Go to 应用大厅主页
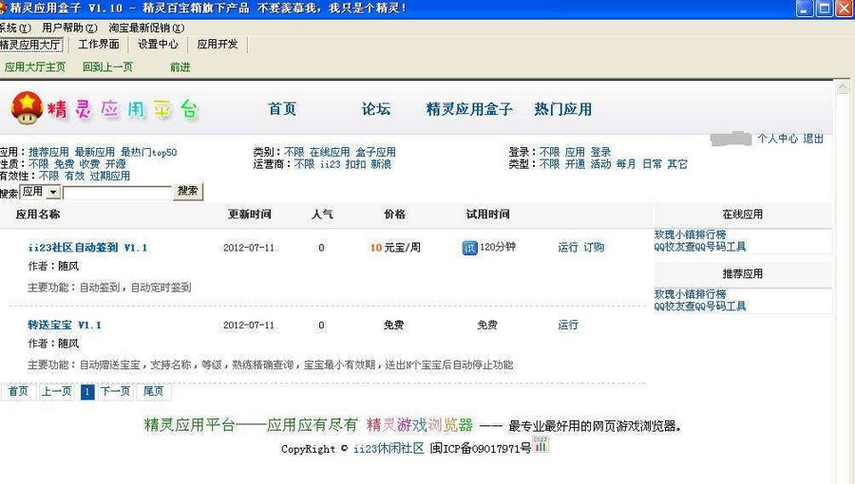The image size is (855, 484). [x=35, y=67]
